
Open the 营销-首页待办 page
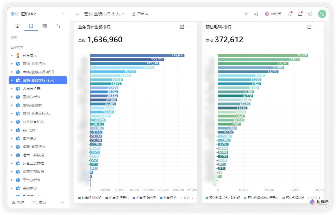(x=38, y=64)
